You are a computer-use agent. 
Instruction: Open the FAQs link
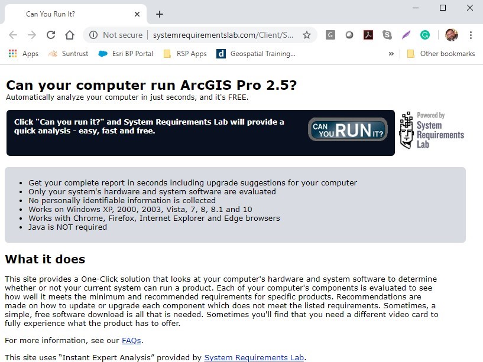click(x=131, y=340)
